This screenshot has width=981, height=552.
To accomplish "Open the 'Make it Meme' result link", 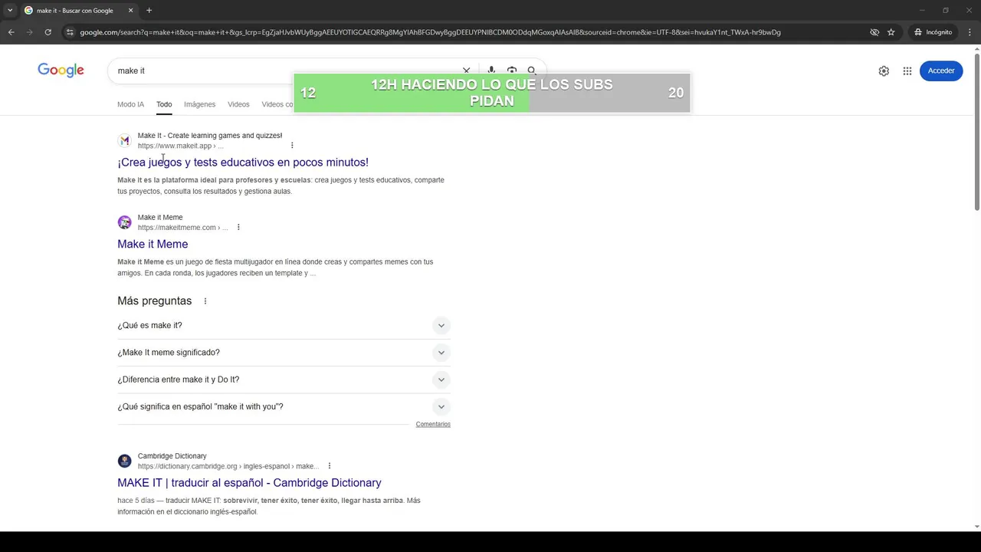I will pos(153,244).
